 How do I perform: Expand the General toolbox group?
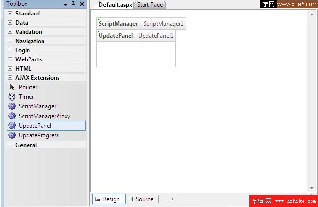point(10,145)
